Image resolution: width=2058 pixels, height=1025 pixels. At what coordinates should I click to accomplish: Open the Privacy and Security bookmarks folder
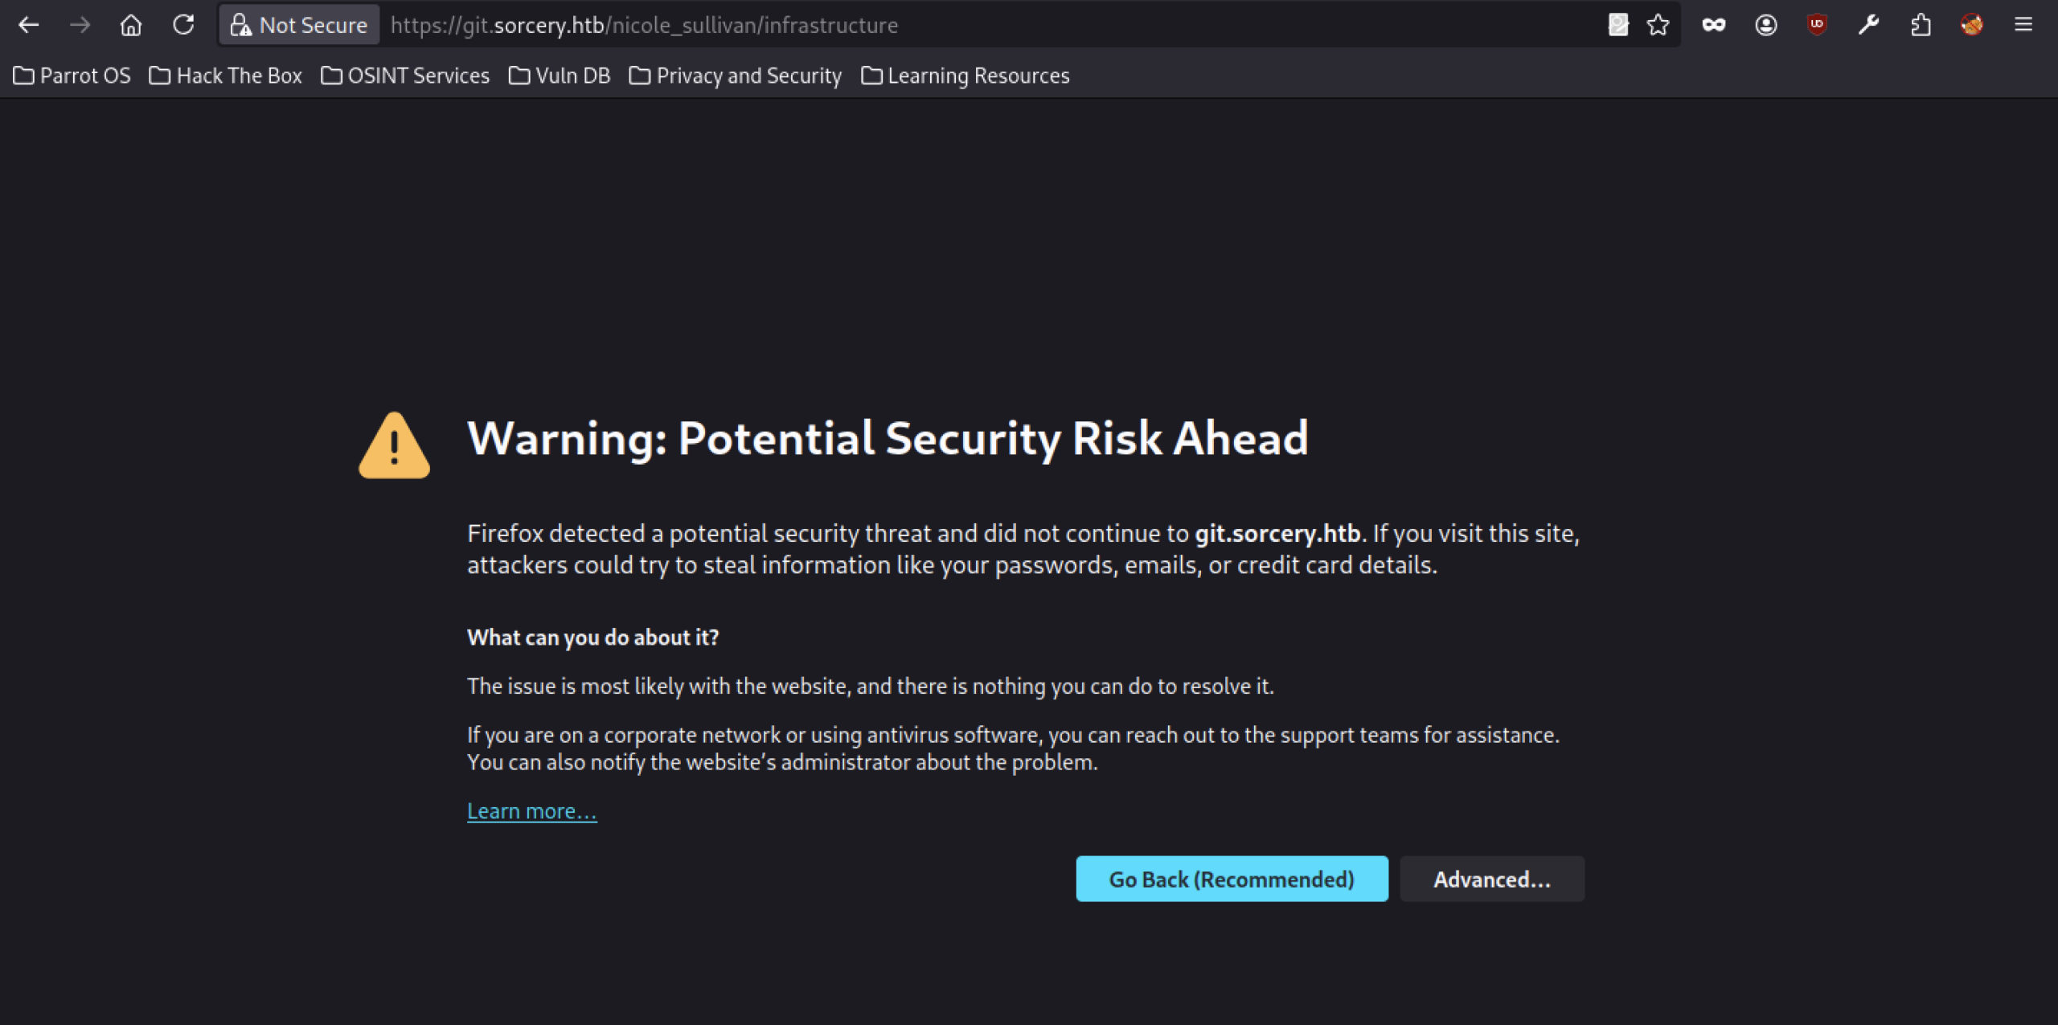point(736,76)
